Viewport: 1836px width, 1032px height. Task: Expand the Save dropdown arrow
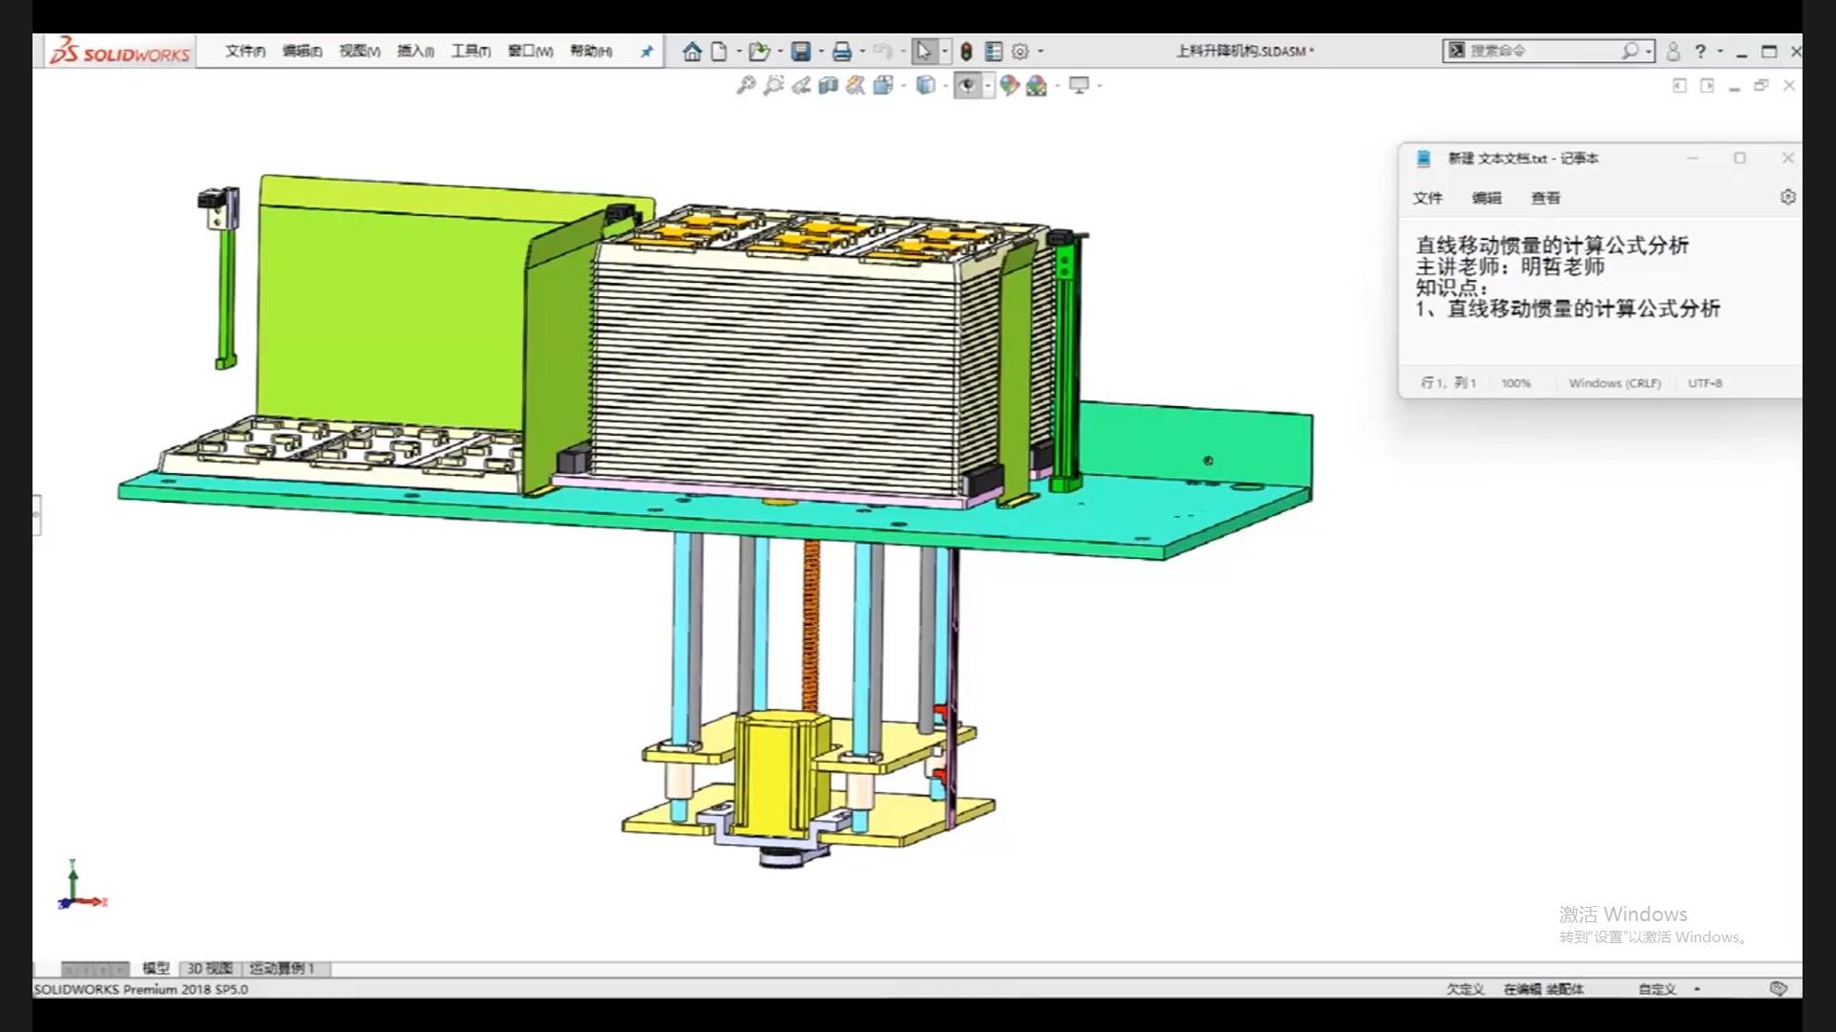click(x=821, y=52)
